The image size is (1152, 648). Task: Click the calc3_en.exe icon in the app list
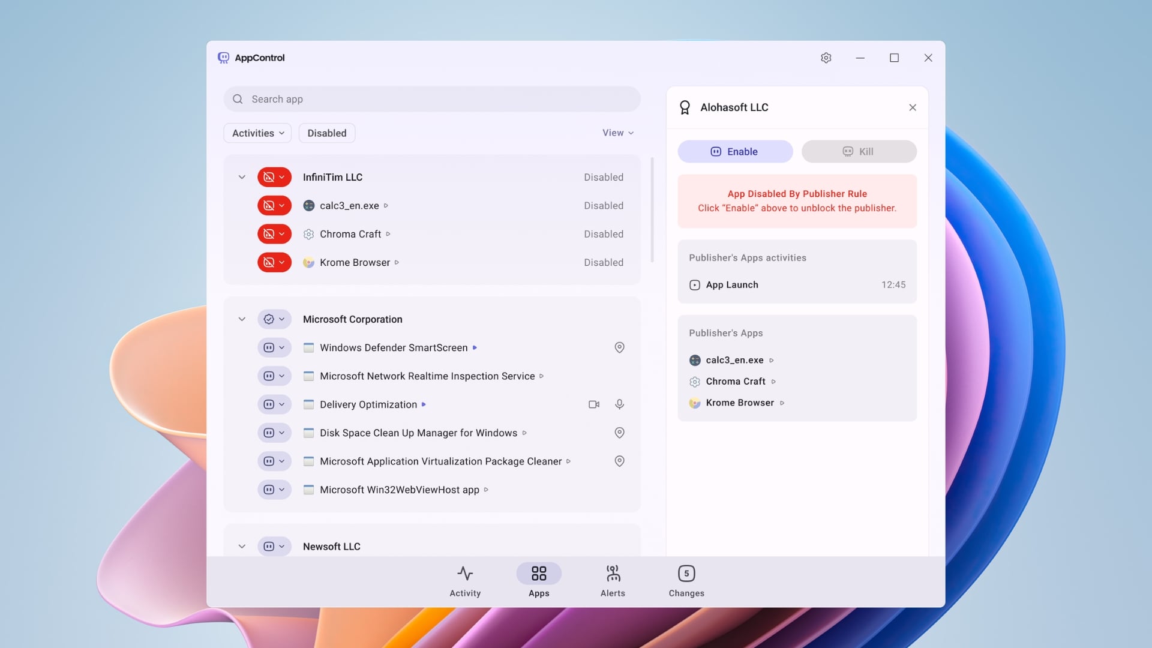309,206
